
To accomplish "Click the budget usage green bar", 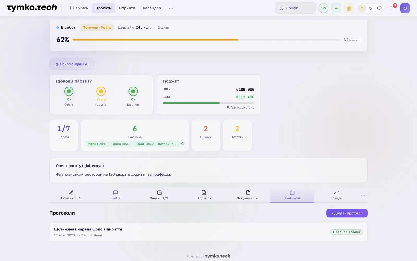I will point(208,103).
